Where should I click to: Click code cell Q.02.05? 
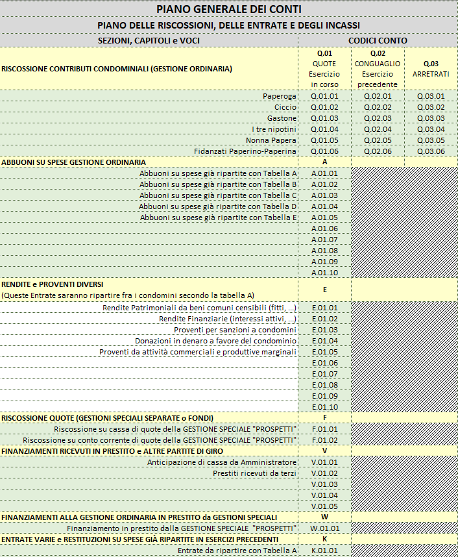378,140
